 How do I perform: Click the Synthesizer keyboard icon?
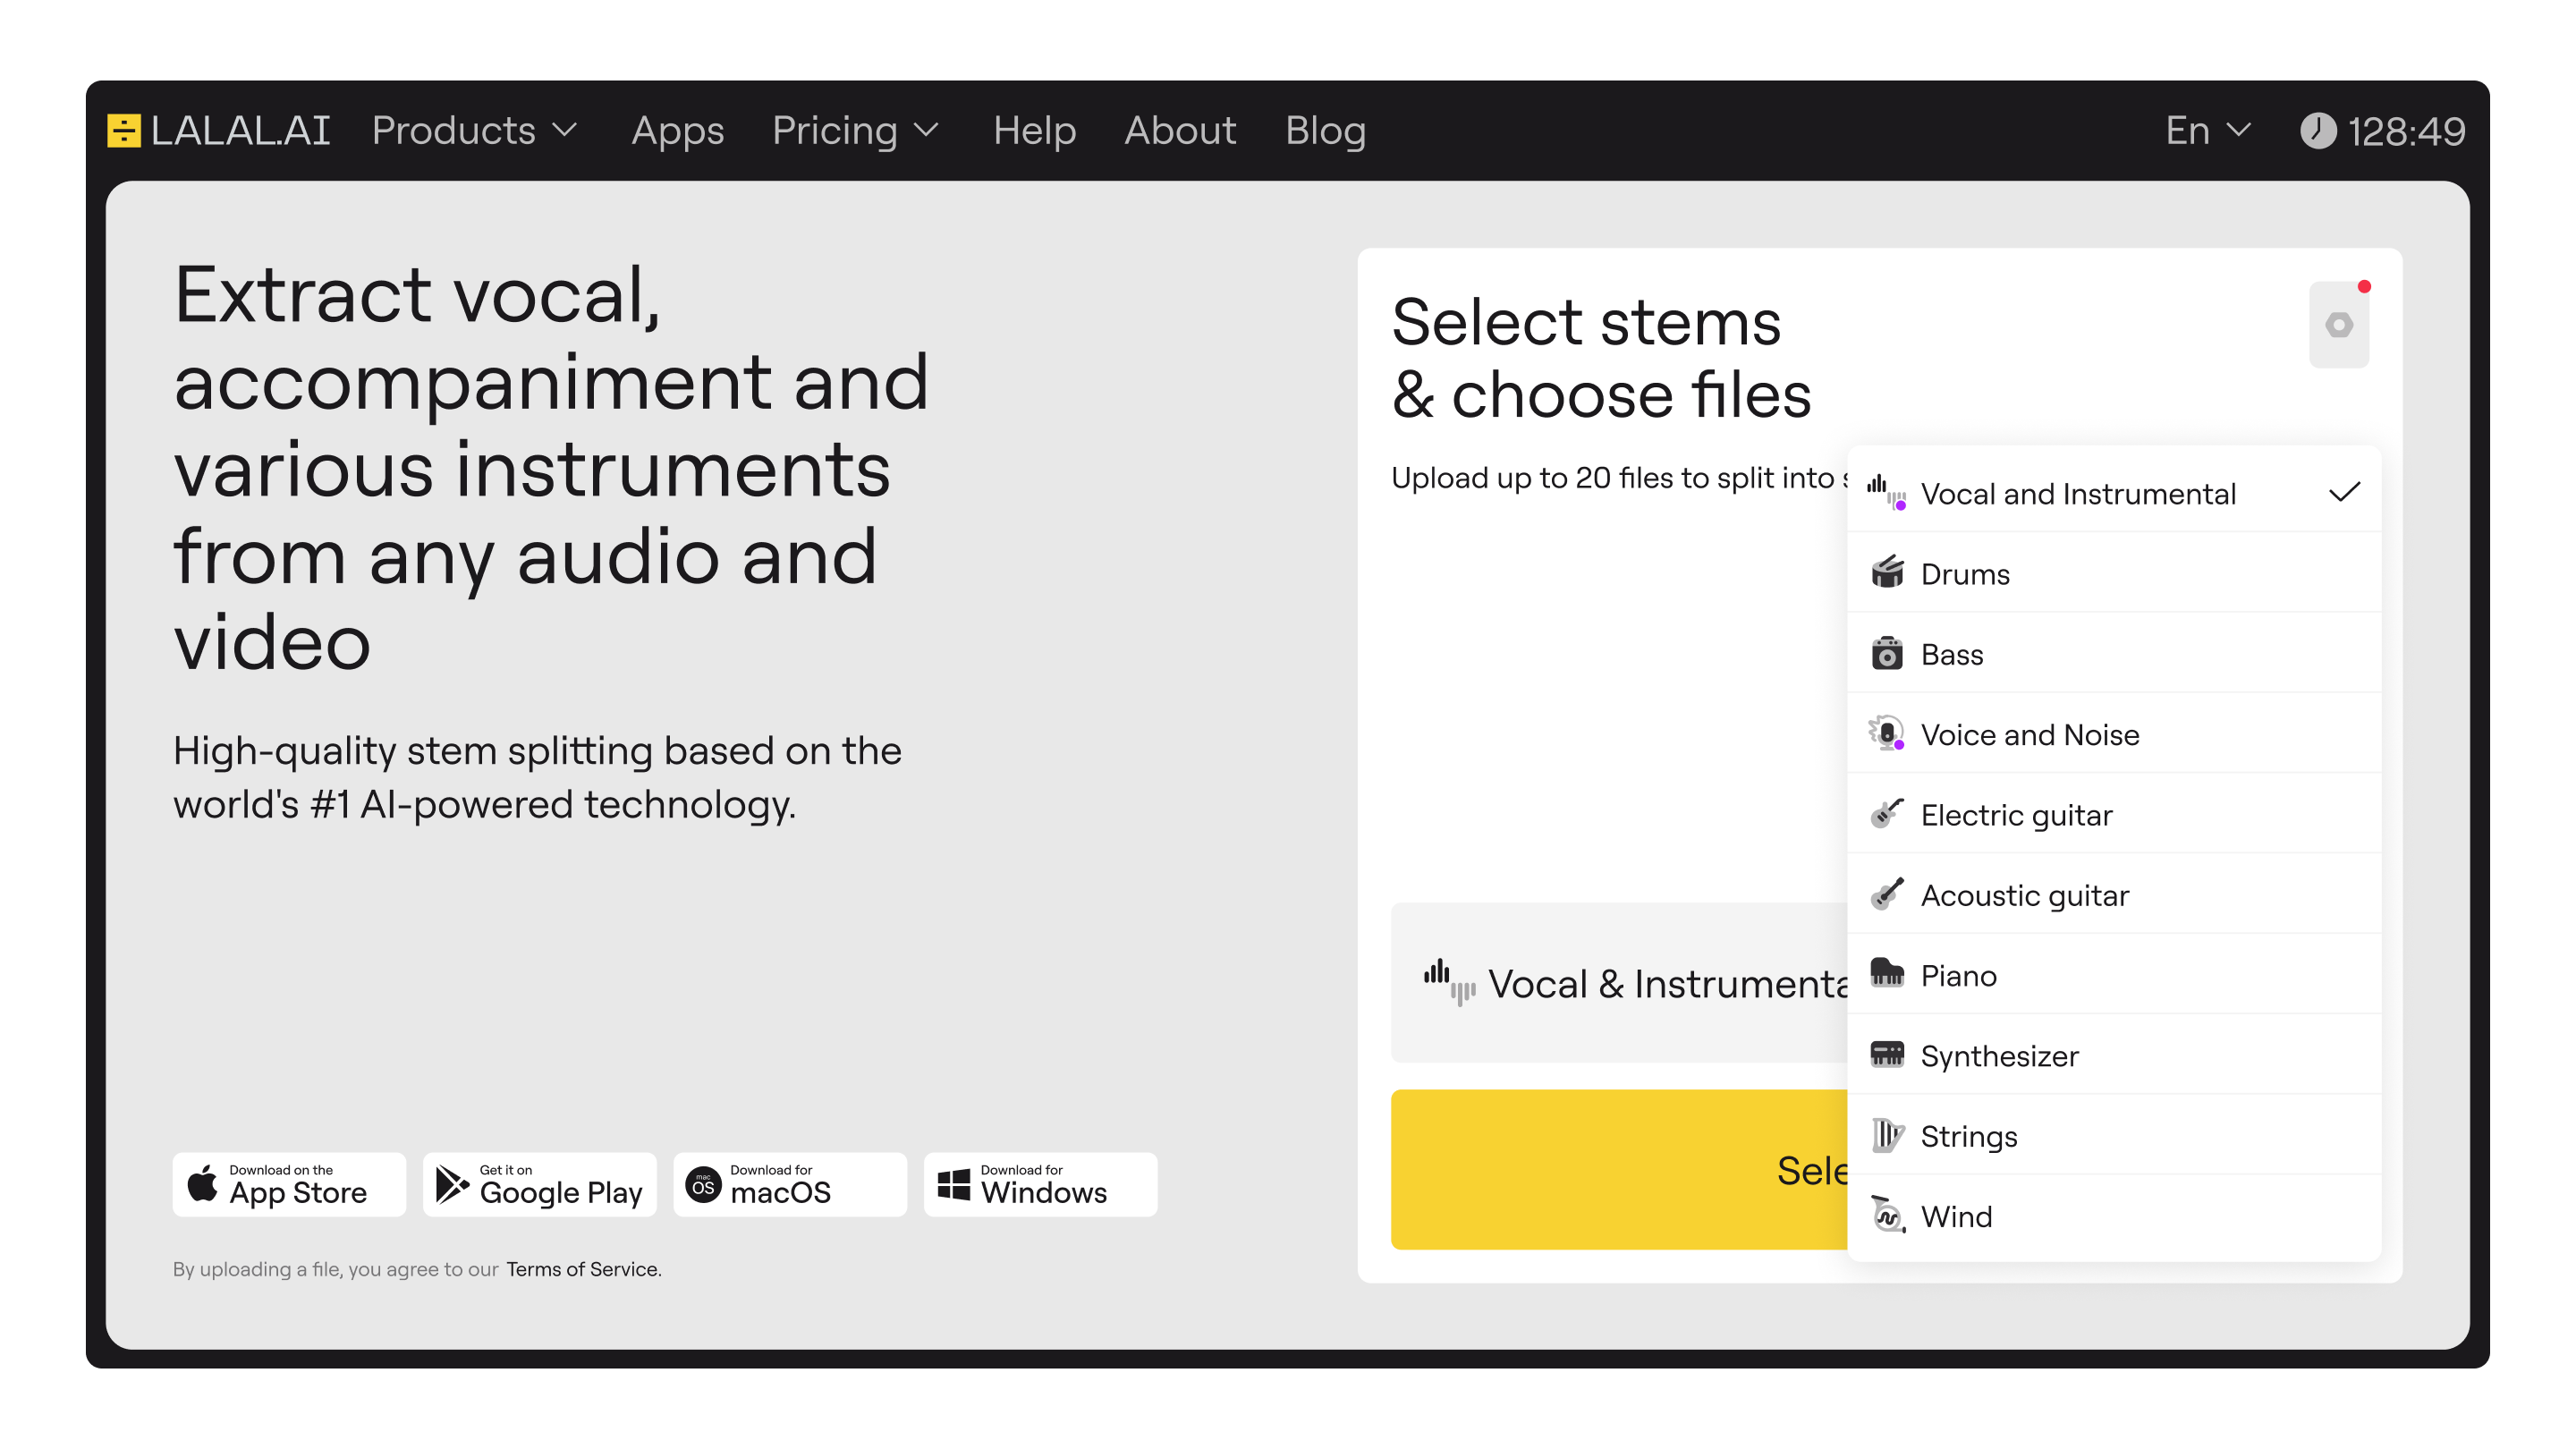pyautogui.click(x=1887, y=1054)
